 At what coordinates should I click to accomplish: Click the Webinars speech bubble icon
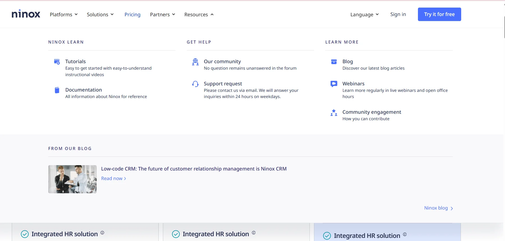pyautogui.click(x=334, y=84)
